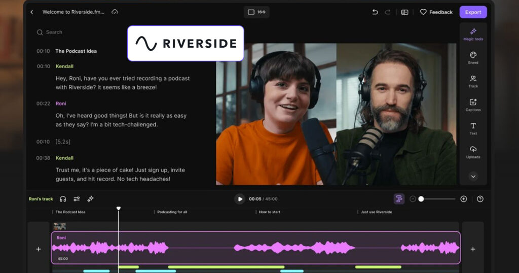The height and width of the screenshot is (273, 519).
Task: Open the help question mark icon
Action: point(480,199)
